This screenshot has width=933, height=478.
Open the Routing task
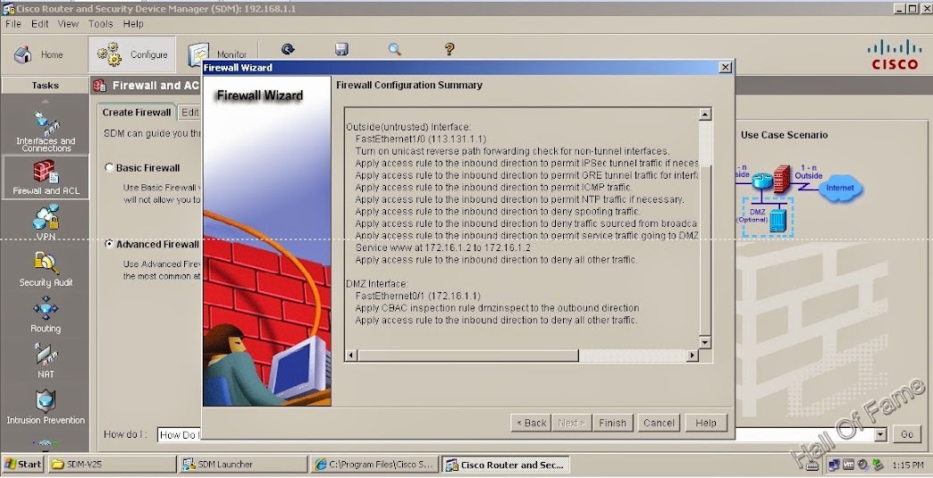[46, 315]
